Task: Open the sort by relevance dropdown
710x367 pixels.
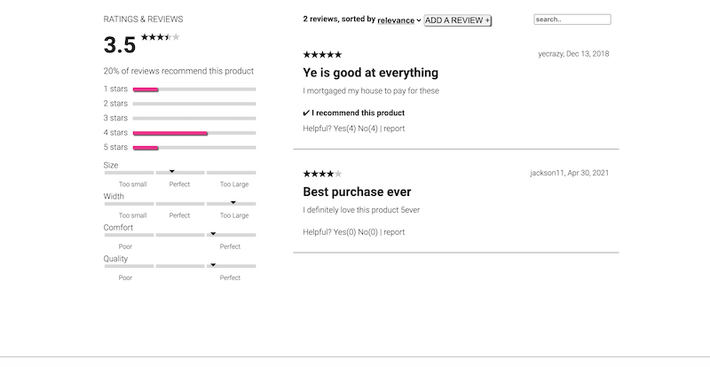Action: [399, 20]
